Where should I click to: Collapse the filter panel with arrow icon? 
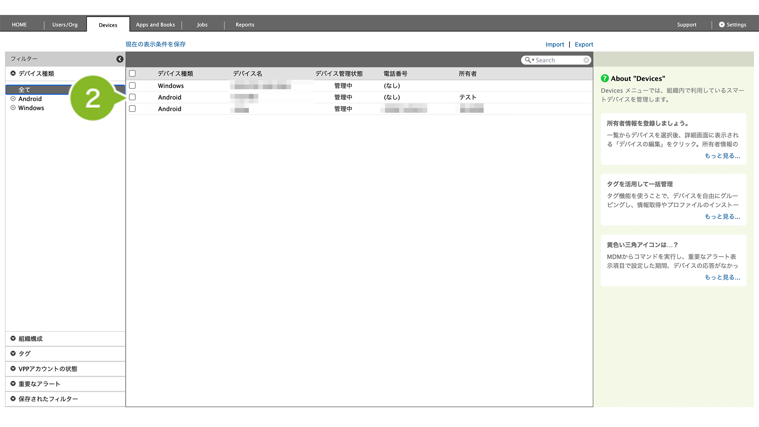120,59
